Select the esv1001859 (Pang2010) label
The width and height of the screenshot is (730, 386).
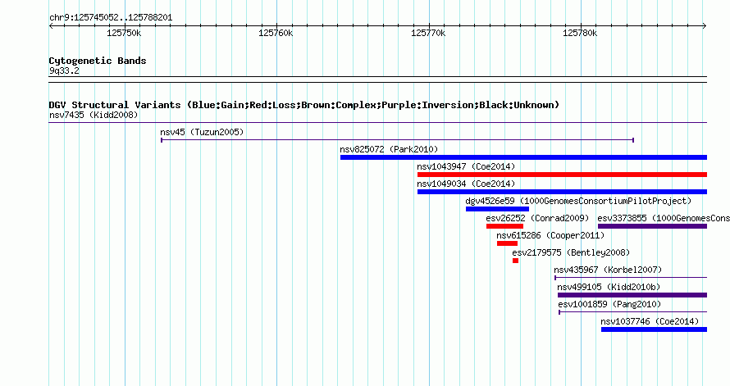pyautogui.click(x=609, y=304)
